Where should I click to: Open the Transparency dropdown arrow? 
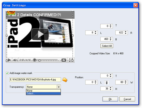click(x=59, y=87)
